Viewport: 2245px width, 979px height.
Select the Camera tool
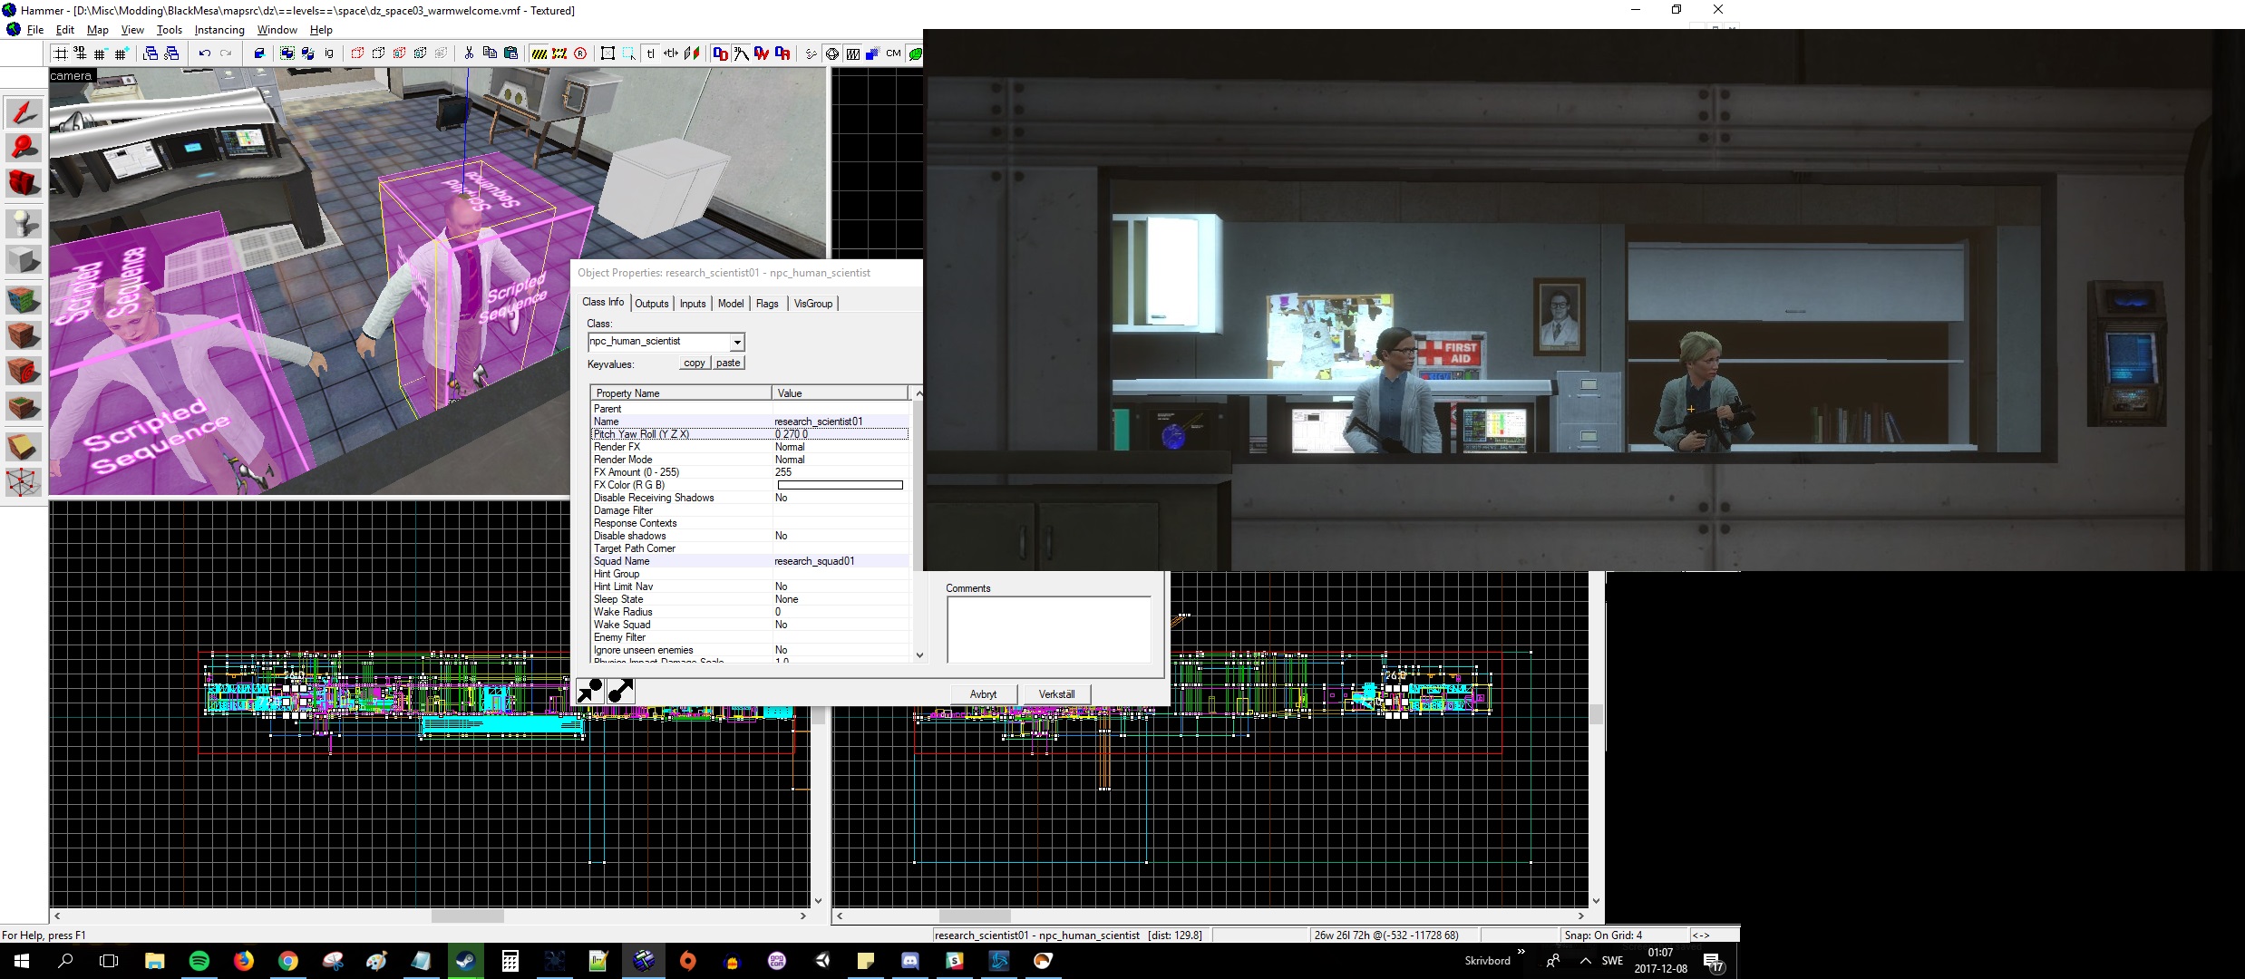coord(24,185)
